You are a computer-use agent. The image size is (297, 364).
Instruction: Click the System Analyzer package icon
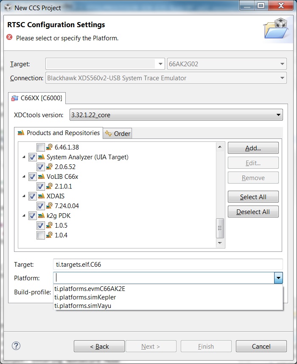click(41, 157)
